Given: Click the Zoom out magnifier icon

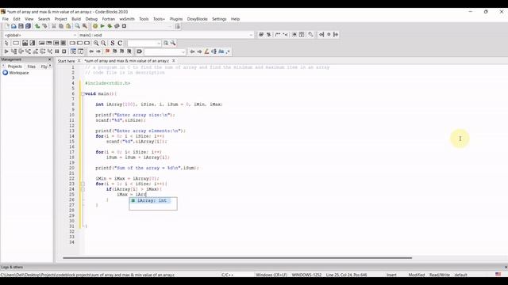Looking at the screenshot, I should [103, 43].
